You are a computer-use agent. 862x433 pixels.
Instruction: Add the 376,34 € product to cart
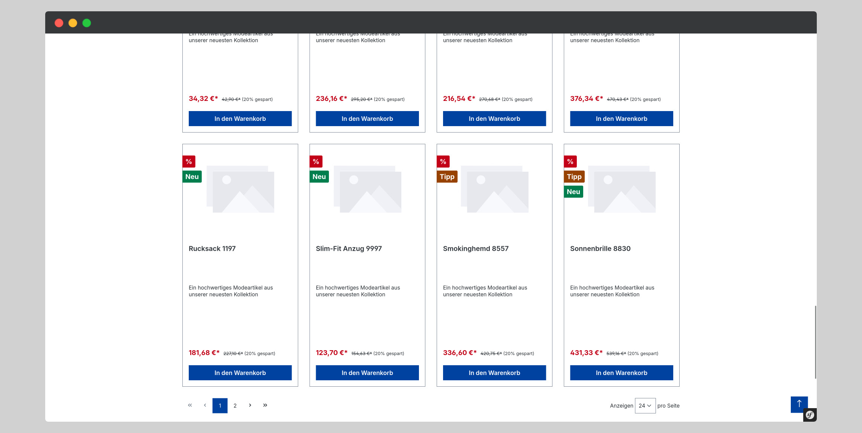[x=622, y=119]
